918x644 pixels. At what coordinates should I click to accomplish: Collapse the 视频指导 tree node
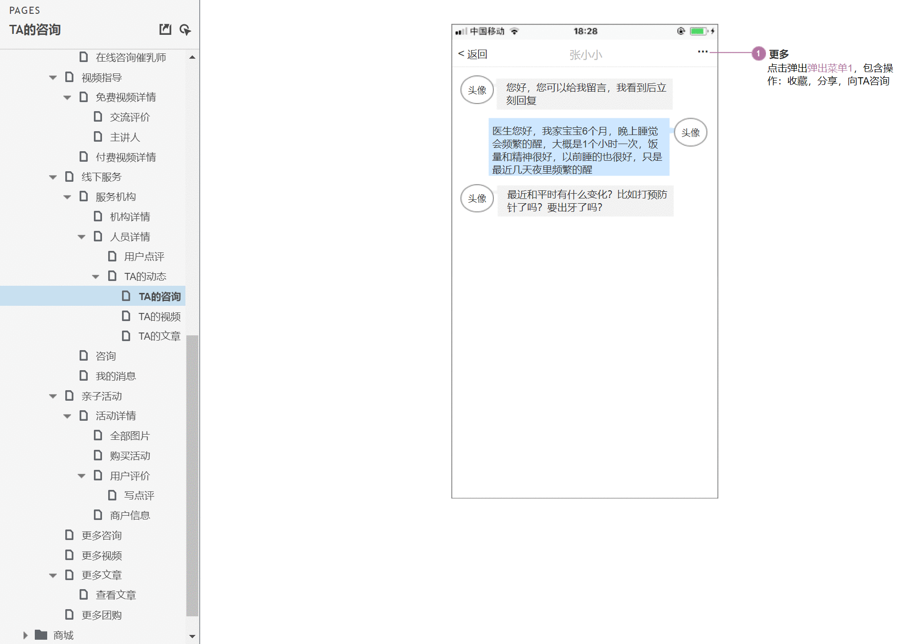[x=53, y=77]
